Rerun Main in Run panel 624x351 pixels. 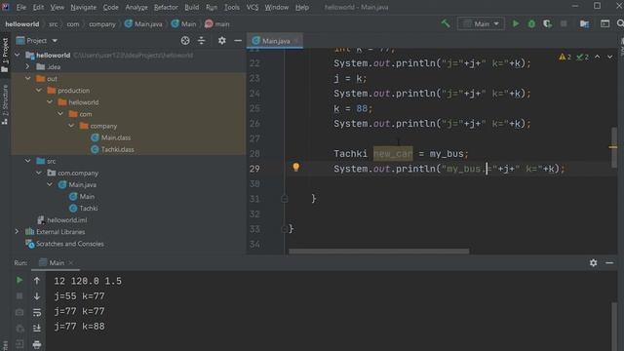click(x=19, y=280)
